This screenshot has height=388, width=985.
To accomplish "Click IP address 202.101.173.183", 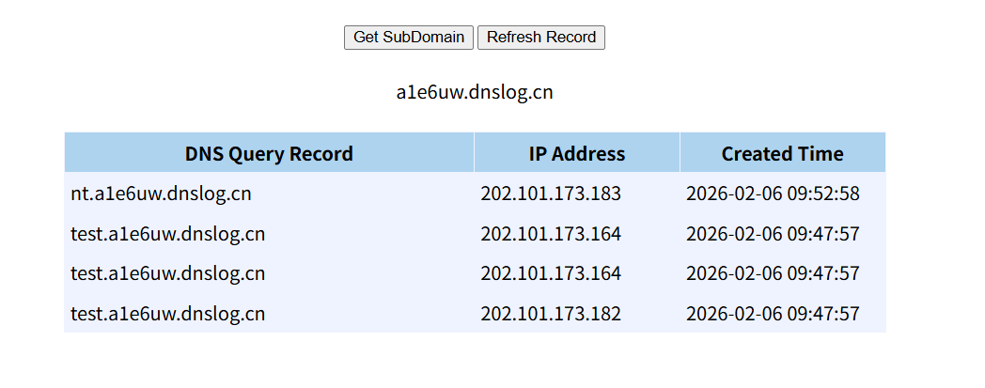I will coord(551,194).
